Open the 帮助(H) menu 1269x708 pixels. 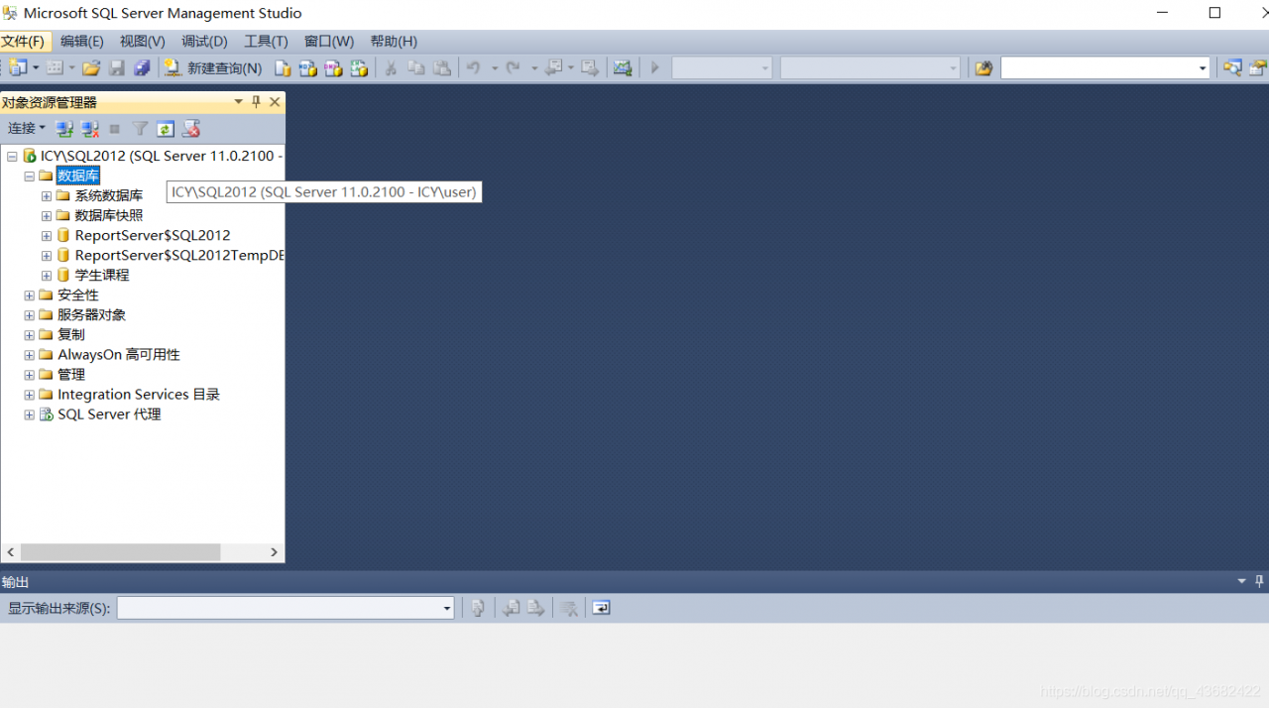pos(394,41)
